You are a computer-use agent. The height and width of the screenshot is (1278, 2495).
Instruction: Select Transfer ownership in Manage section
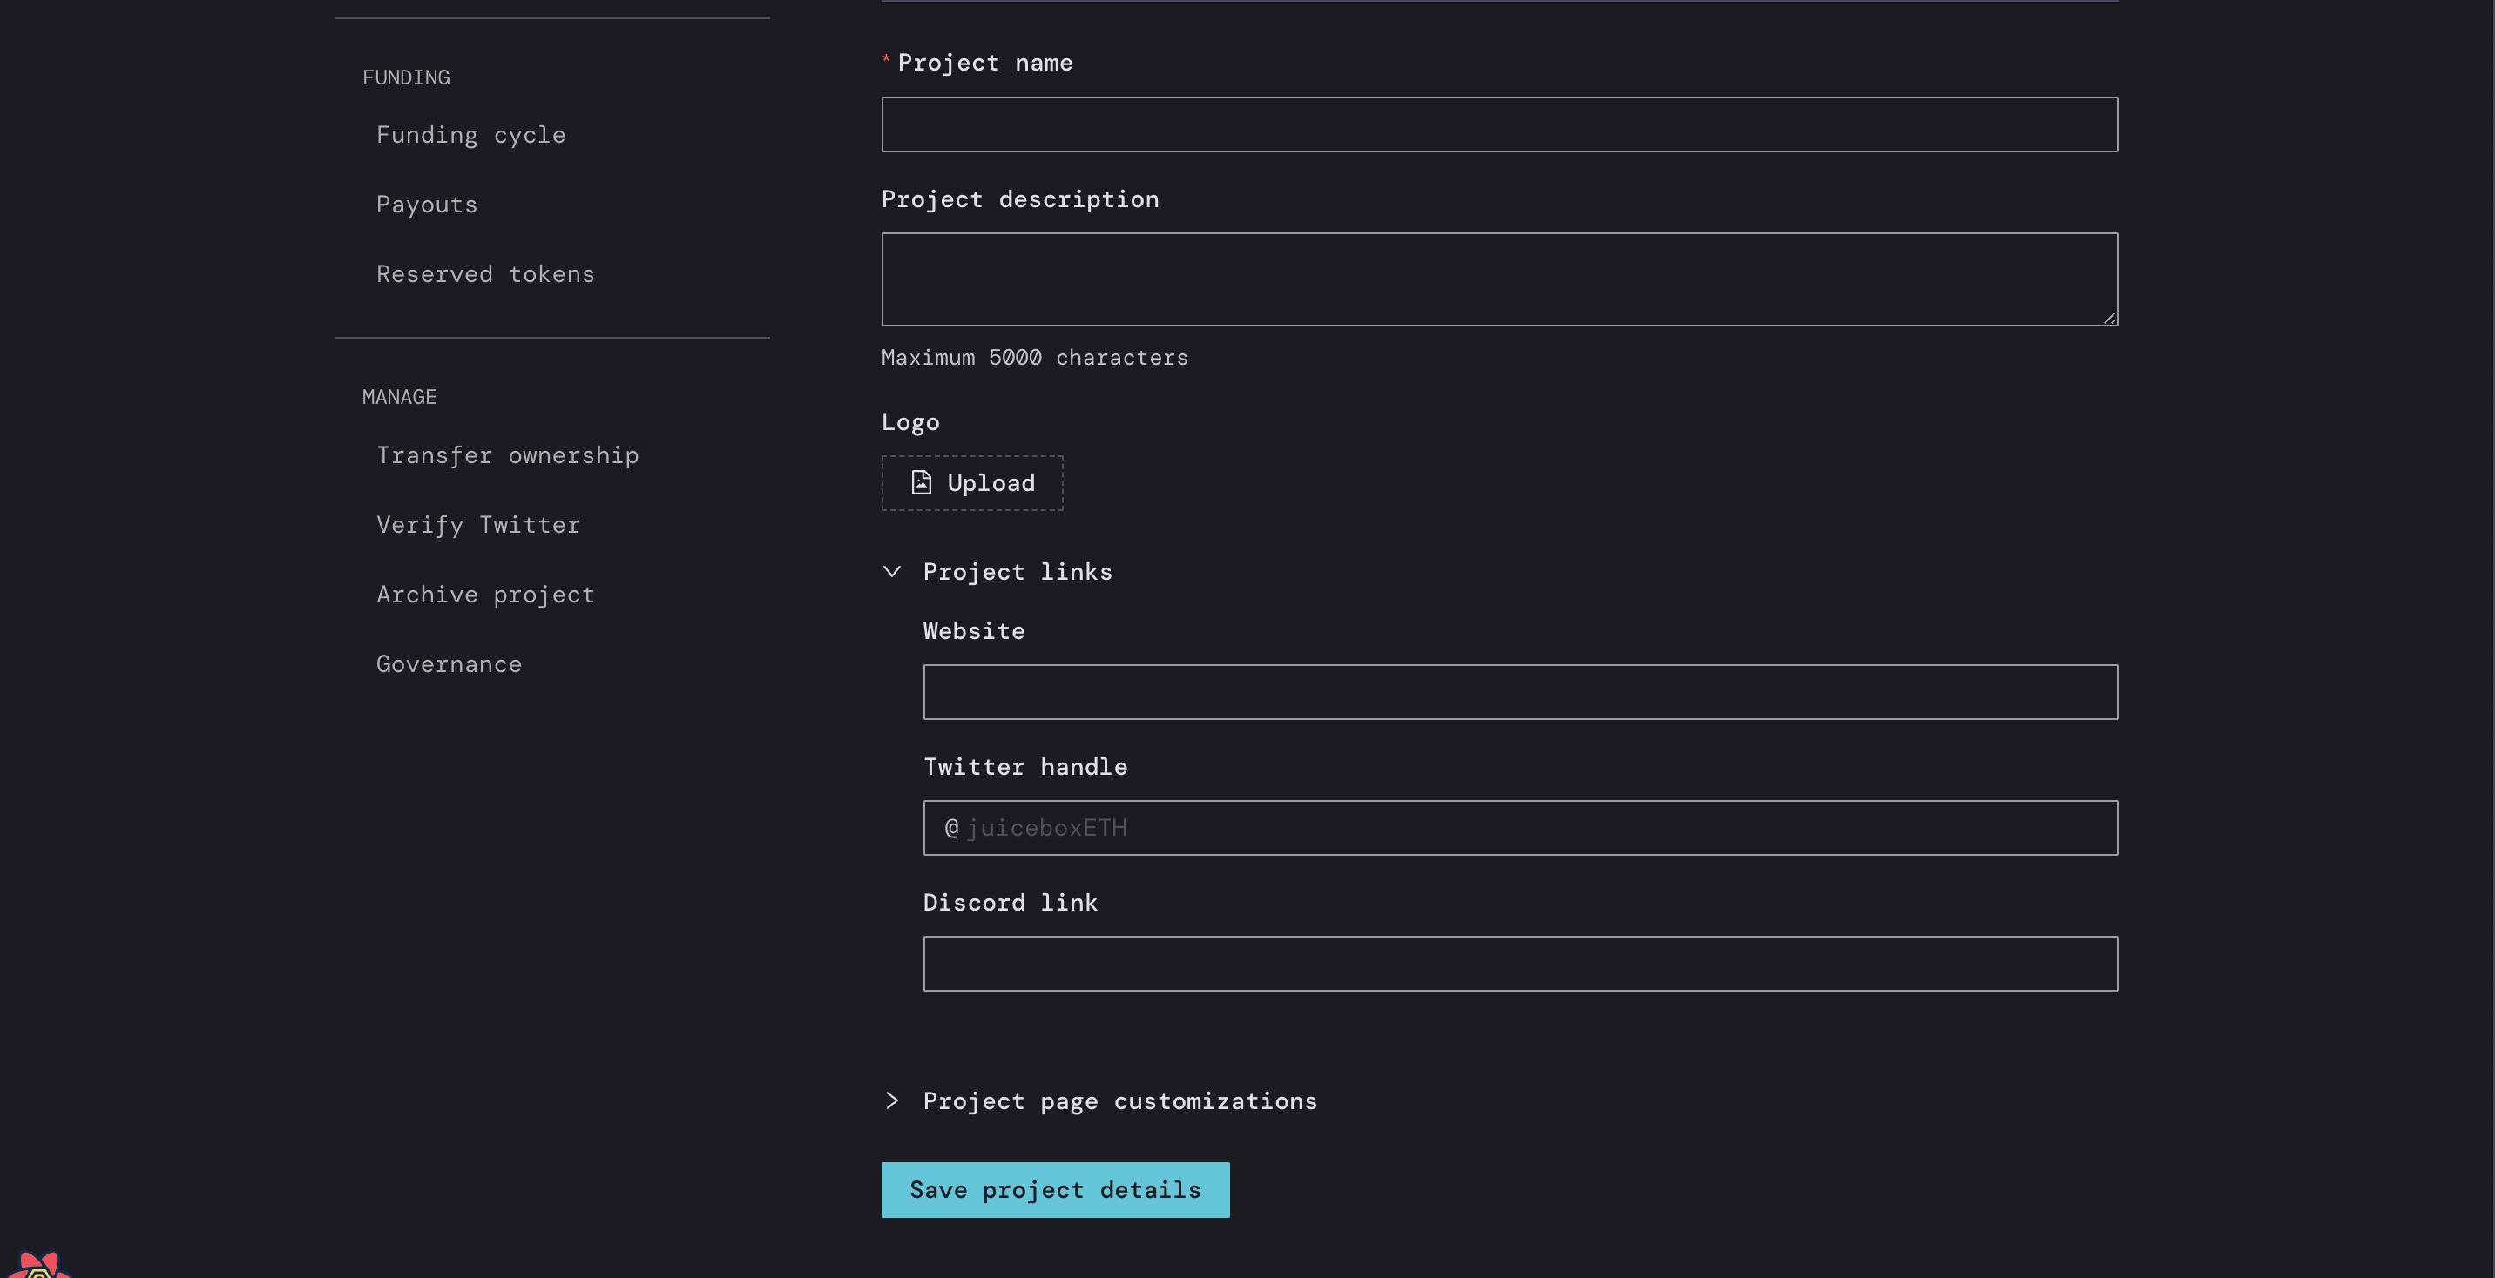point(508,455)
